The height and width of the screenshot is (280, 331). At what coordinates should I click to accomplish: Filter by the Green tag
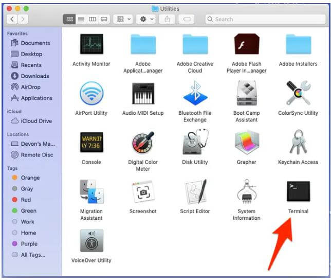[x=24, y=211]
